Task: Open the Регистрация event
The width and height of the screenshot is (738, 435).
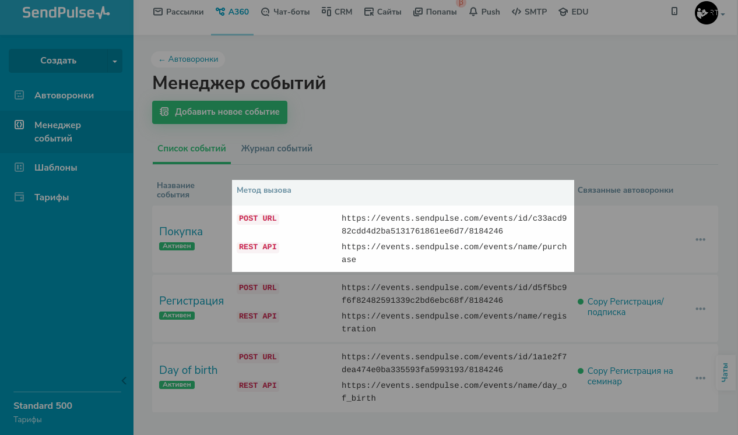Action: coord(191,300)
